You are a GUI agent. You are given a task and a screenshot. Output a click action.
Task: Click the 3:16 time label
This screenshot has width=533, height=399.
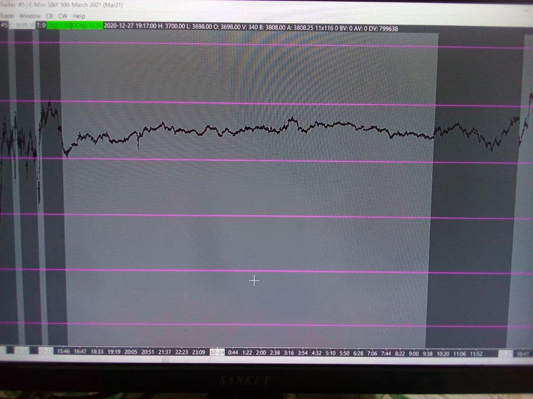coord(289,353)
